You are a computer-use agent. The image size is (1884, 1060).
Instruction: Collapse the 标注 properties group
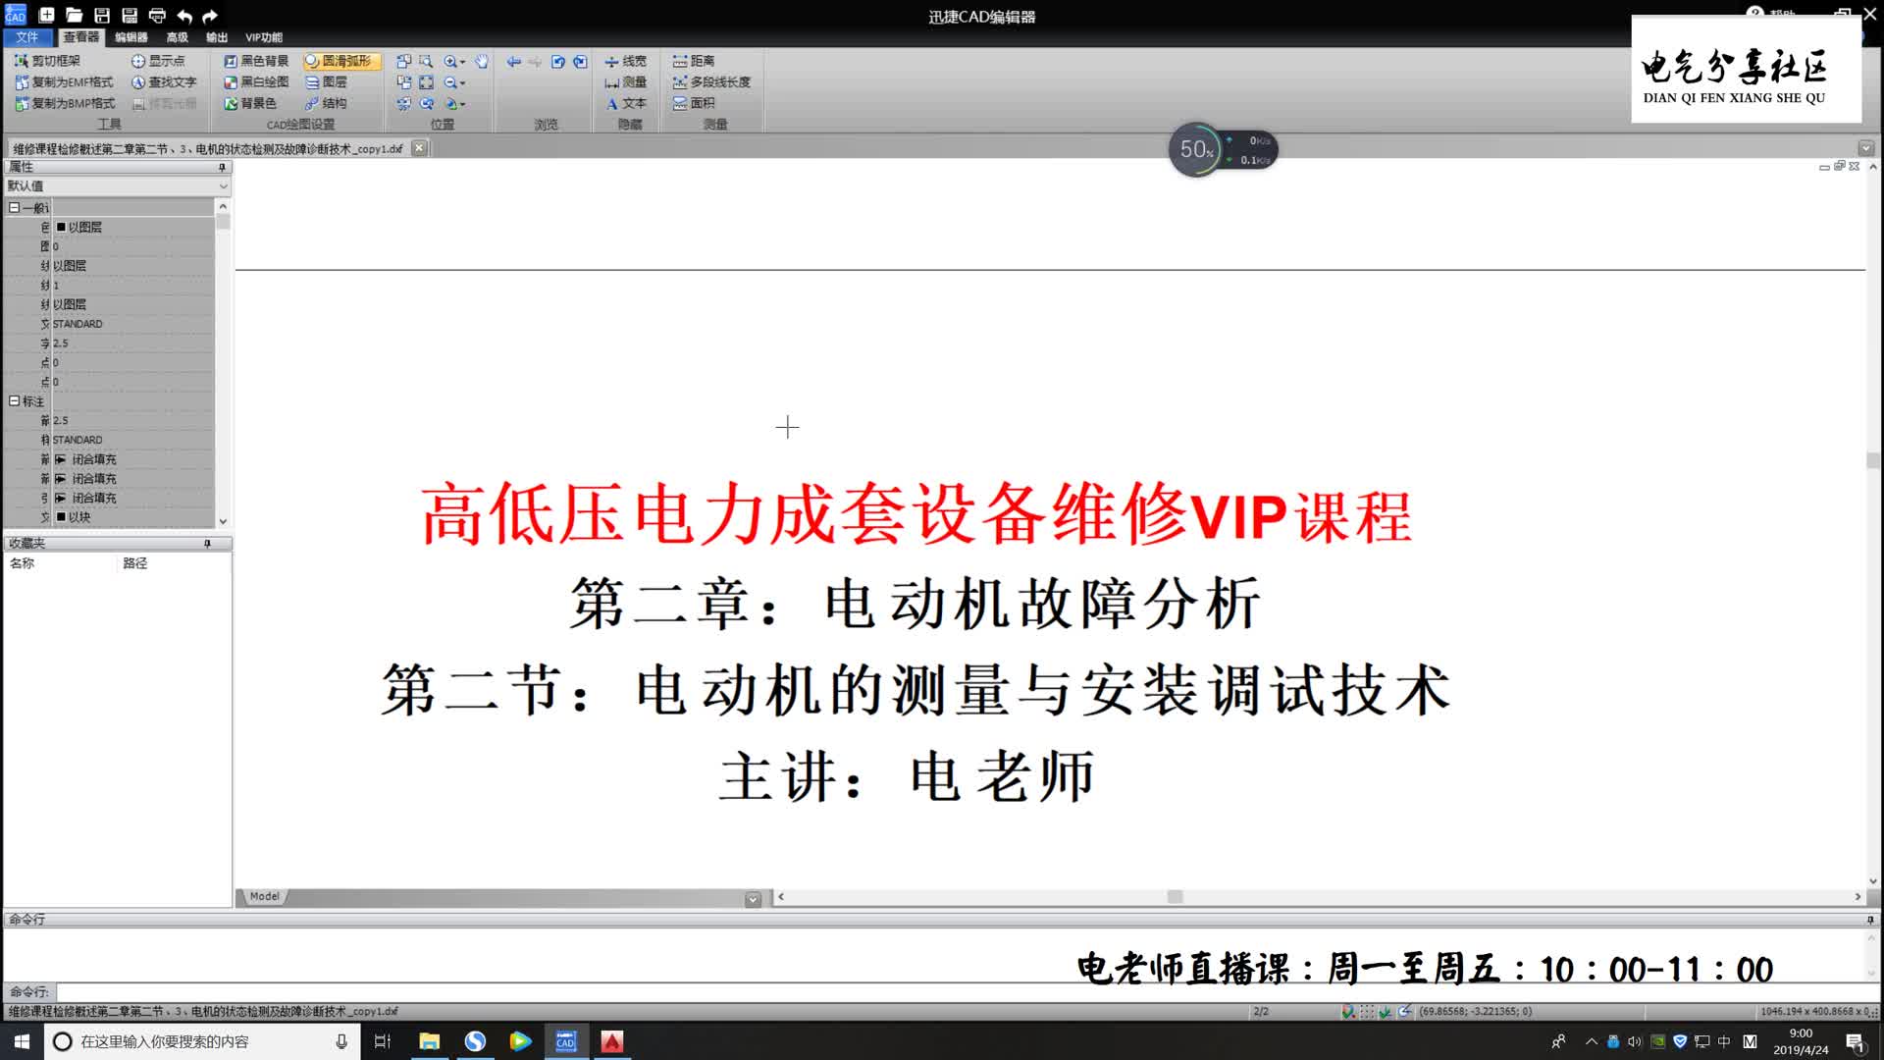click(14, 400)
